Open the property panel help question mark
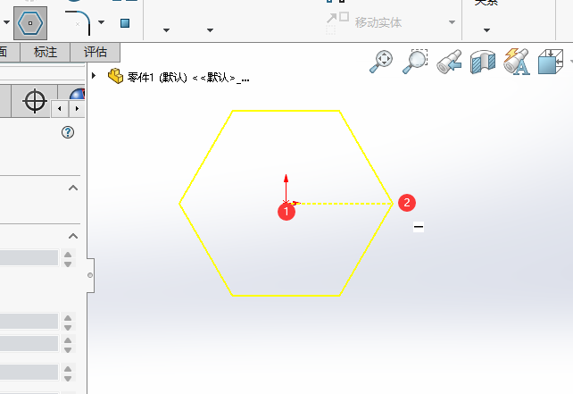This screenshot has height=394, width=573. (x=68, y=132)
